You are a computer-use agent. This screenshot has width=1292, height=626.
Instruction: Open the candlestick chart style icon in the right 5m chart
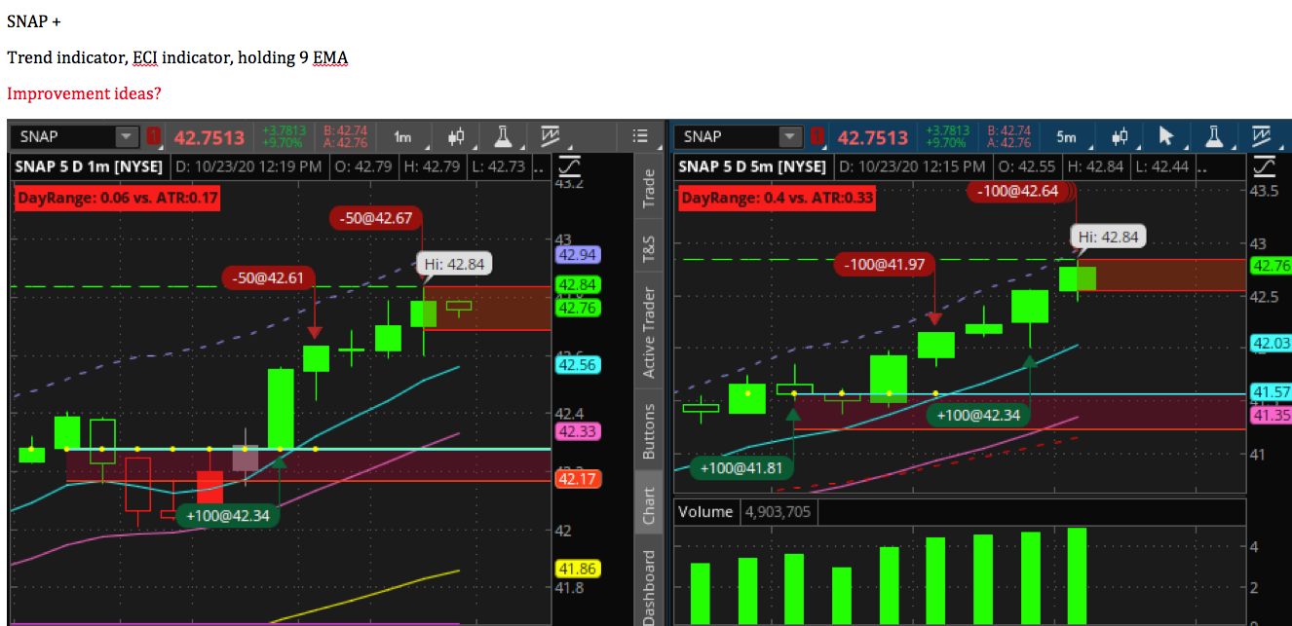1120,137
